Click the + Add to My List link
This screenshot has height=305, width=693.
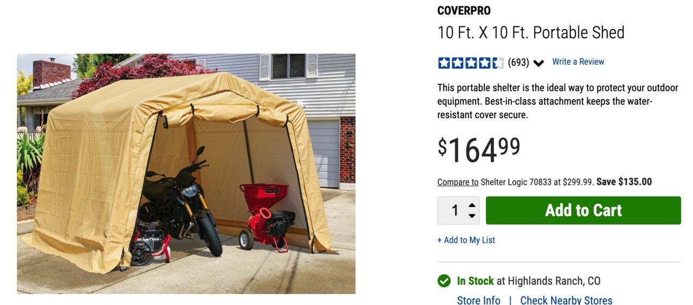click(466, 240)
